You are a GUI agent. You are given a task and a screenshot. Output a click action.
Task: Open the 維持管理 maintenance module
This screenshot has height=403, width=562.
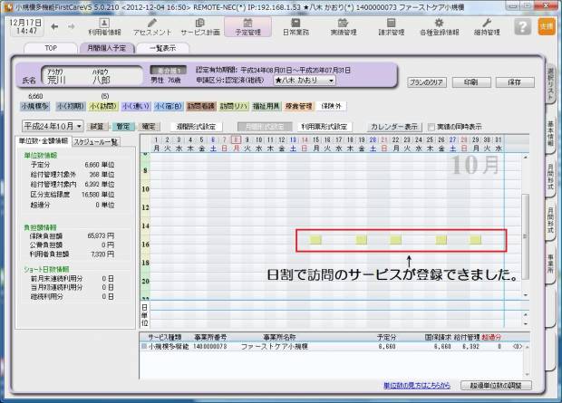pos(492,24)
